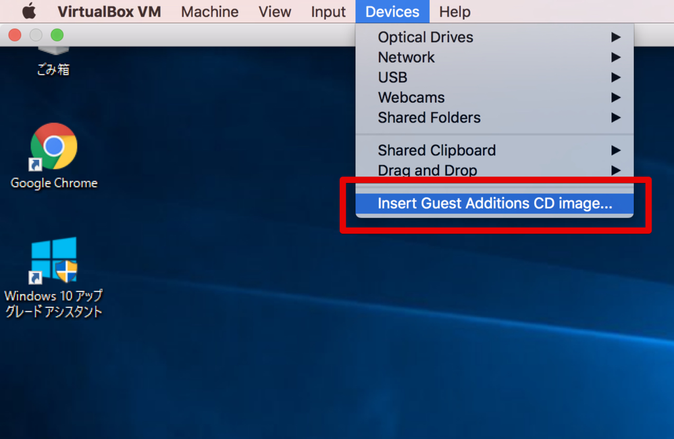The image size is (674, 439).
Task: Expand the Shared Clipboard submenu arrow
Action: [615, 151]
